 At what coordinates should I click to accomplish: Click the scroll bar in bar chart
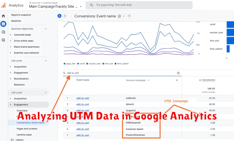[230, 25]
